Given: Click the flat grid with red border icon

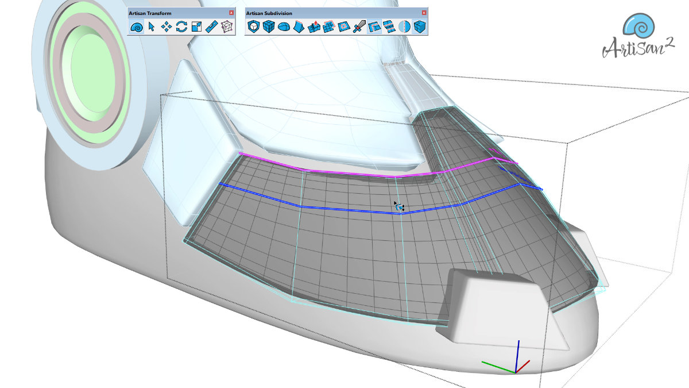Looking at the screenshot, I should (329, 26).
